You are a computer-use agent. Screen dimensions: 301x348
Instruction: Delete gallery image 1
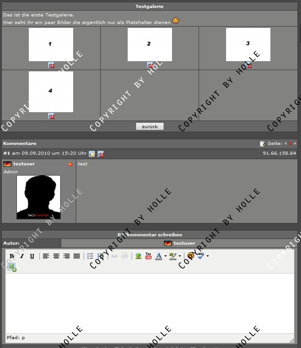pyautogui.click(x=51, y=66)
